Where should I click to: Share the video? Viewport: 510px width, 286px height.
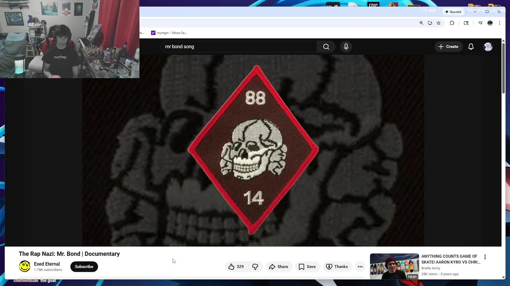click(279, 267)
